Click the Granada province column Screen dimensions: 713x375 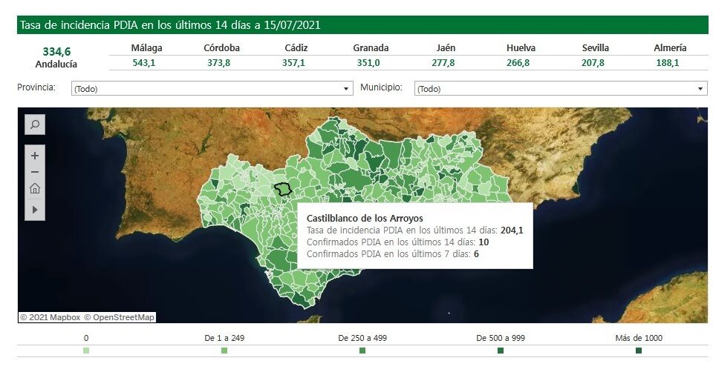tap(370, 48)
